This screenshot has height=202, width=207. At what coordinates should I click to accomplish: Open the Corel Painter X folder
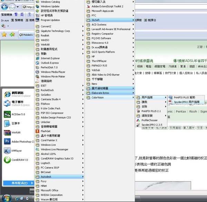60,140
